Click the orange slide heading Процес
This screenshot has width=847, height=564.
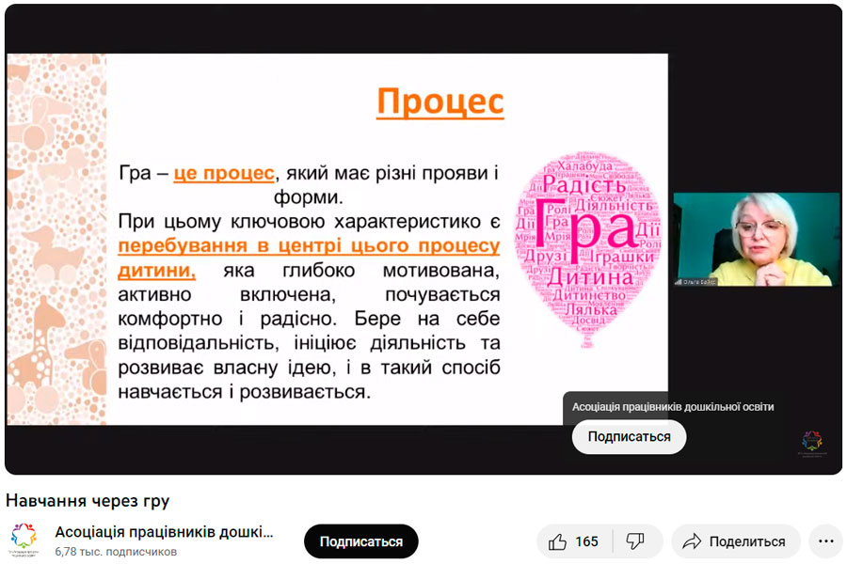pos(439,102)
